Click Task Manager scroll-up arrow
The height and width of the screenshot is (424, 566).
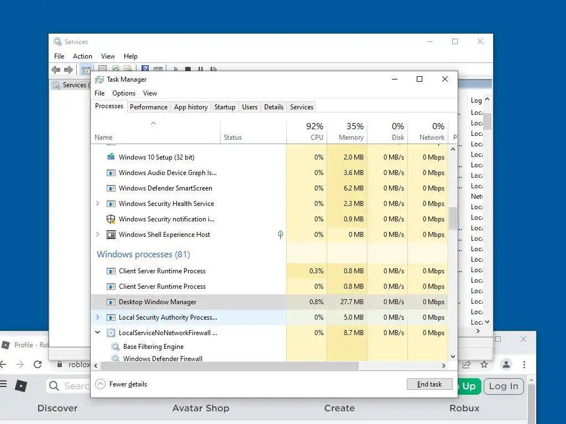pyautogui.click(x=453, y=149)
